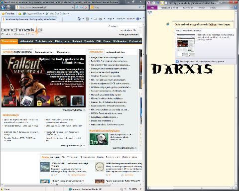Screen dimensions: 239x191
Task: Switch OneNote to Full Page View icon
Action: 166,3
